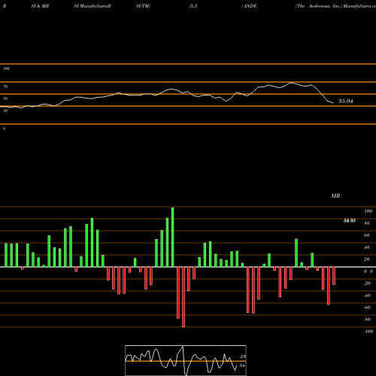This screenshot has height=376, width=376.
Task: Click the 'SI & MR' header text
Action: click(x=40, y=6)
